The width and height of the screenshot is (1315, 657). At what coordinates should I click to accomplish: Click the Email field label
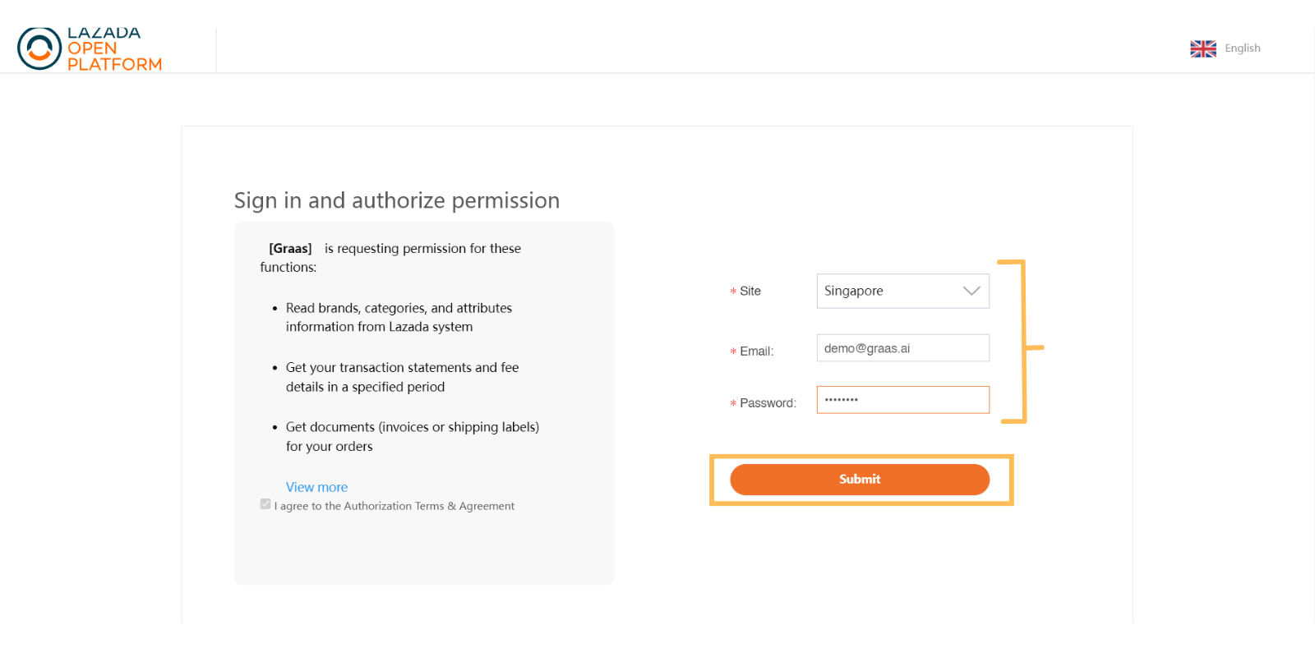(756, 351)
